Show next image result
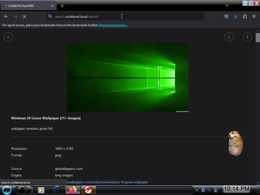The width and height of the screenshot is (260, 195). [x=247, y=37]
